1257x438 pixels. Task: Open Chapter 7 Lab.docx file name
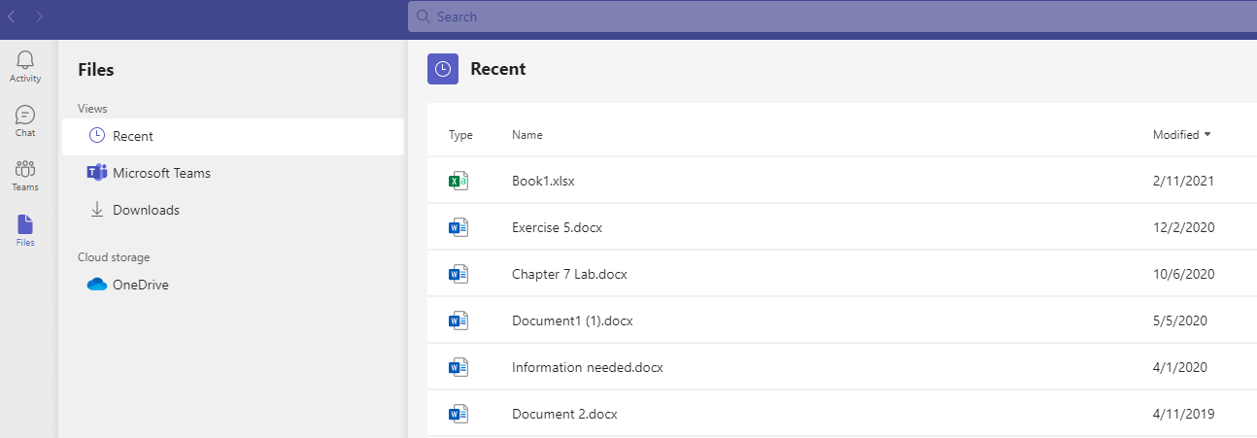click(x=569, y=274)
